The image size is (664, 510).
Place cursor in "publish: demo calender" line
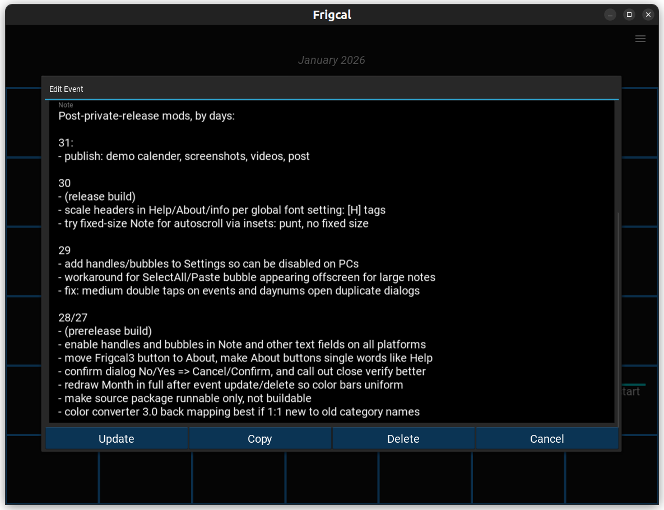tap(187, 156)
